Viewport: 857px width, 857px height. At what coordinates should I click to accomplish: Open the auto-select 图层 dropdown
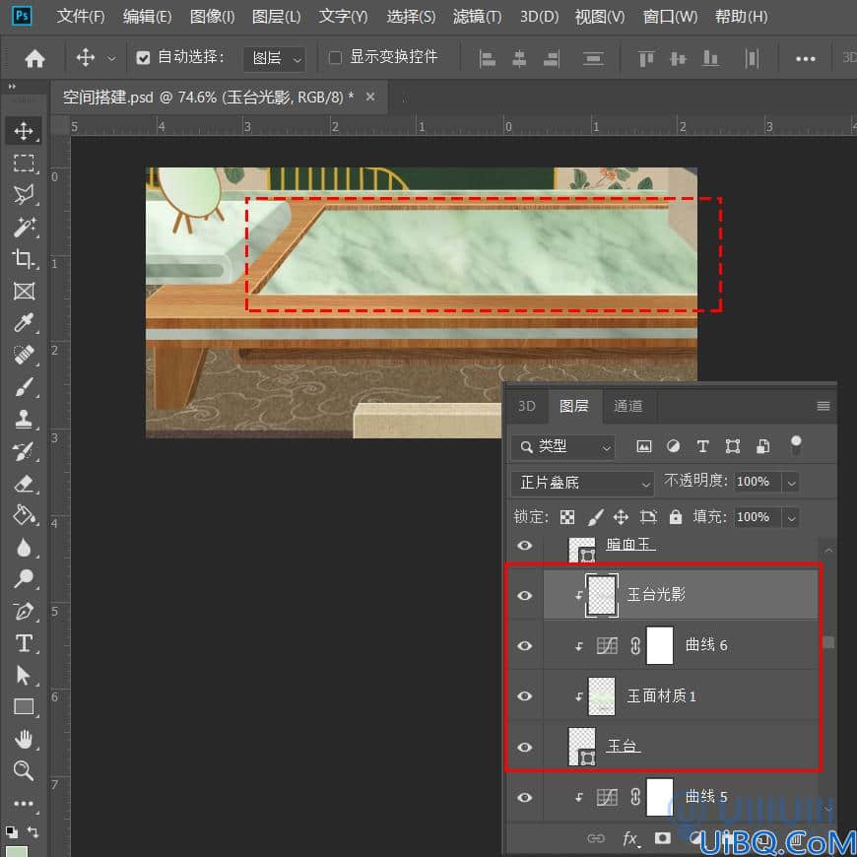click(274, 58)
